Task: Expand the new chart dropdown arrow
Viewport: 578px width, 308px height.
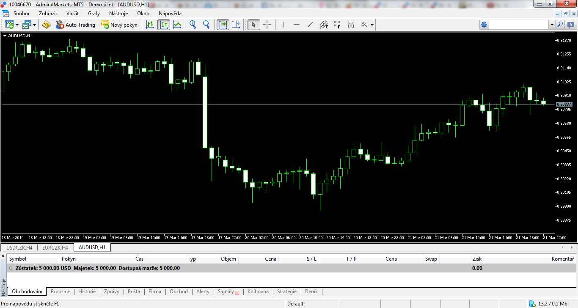Action: click(x=17, y=25)
